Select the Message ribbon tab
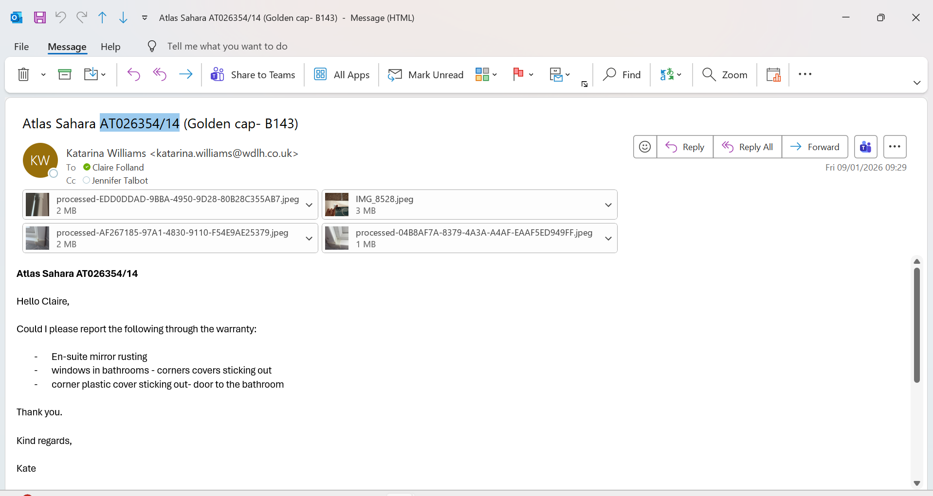933x496 pixels. point(67,47)
